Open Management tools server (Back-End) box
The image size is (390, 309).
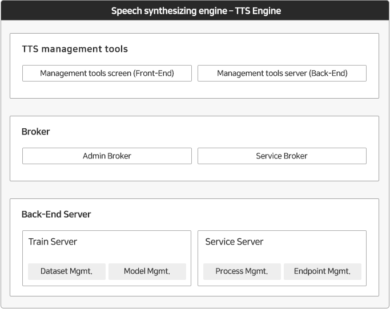coord(282,74)
